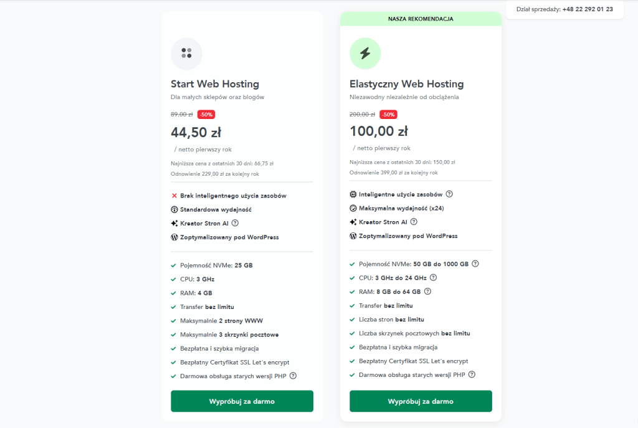Click Wypróbuj za darmo on the Elastyczny plan
638x428 pixels.
point(421,401)
